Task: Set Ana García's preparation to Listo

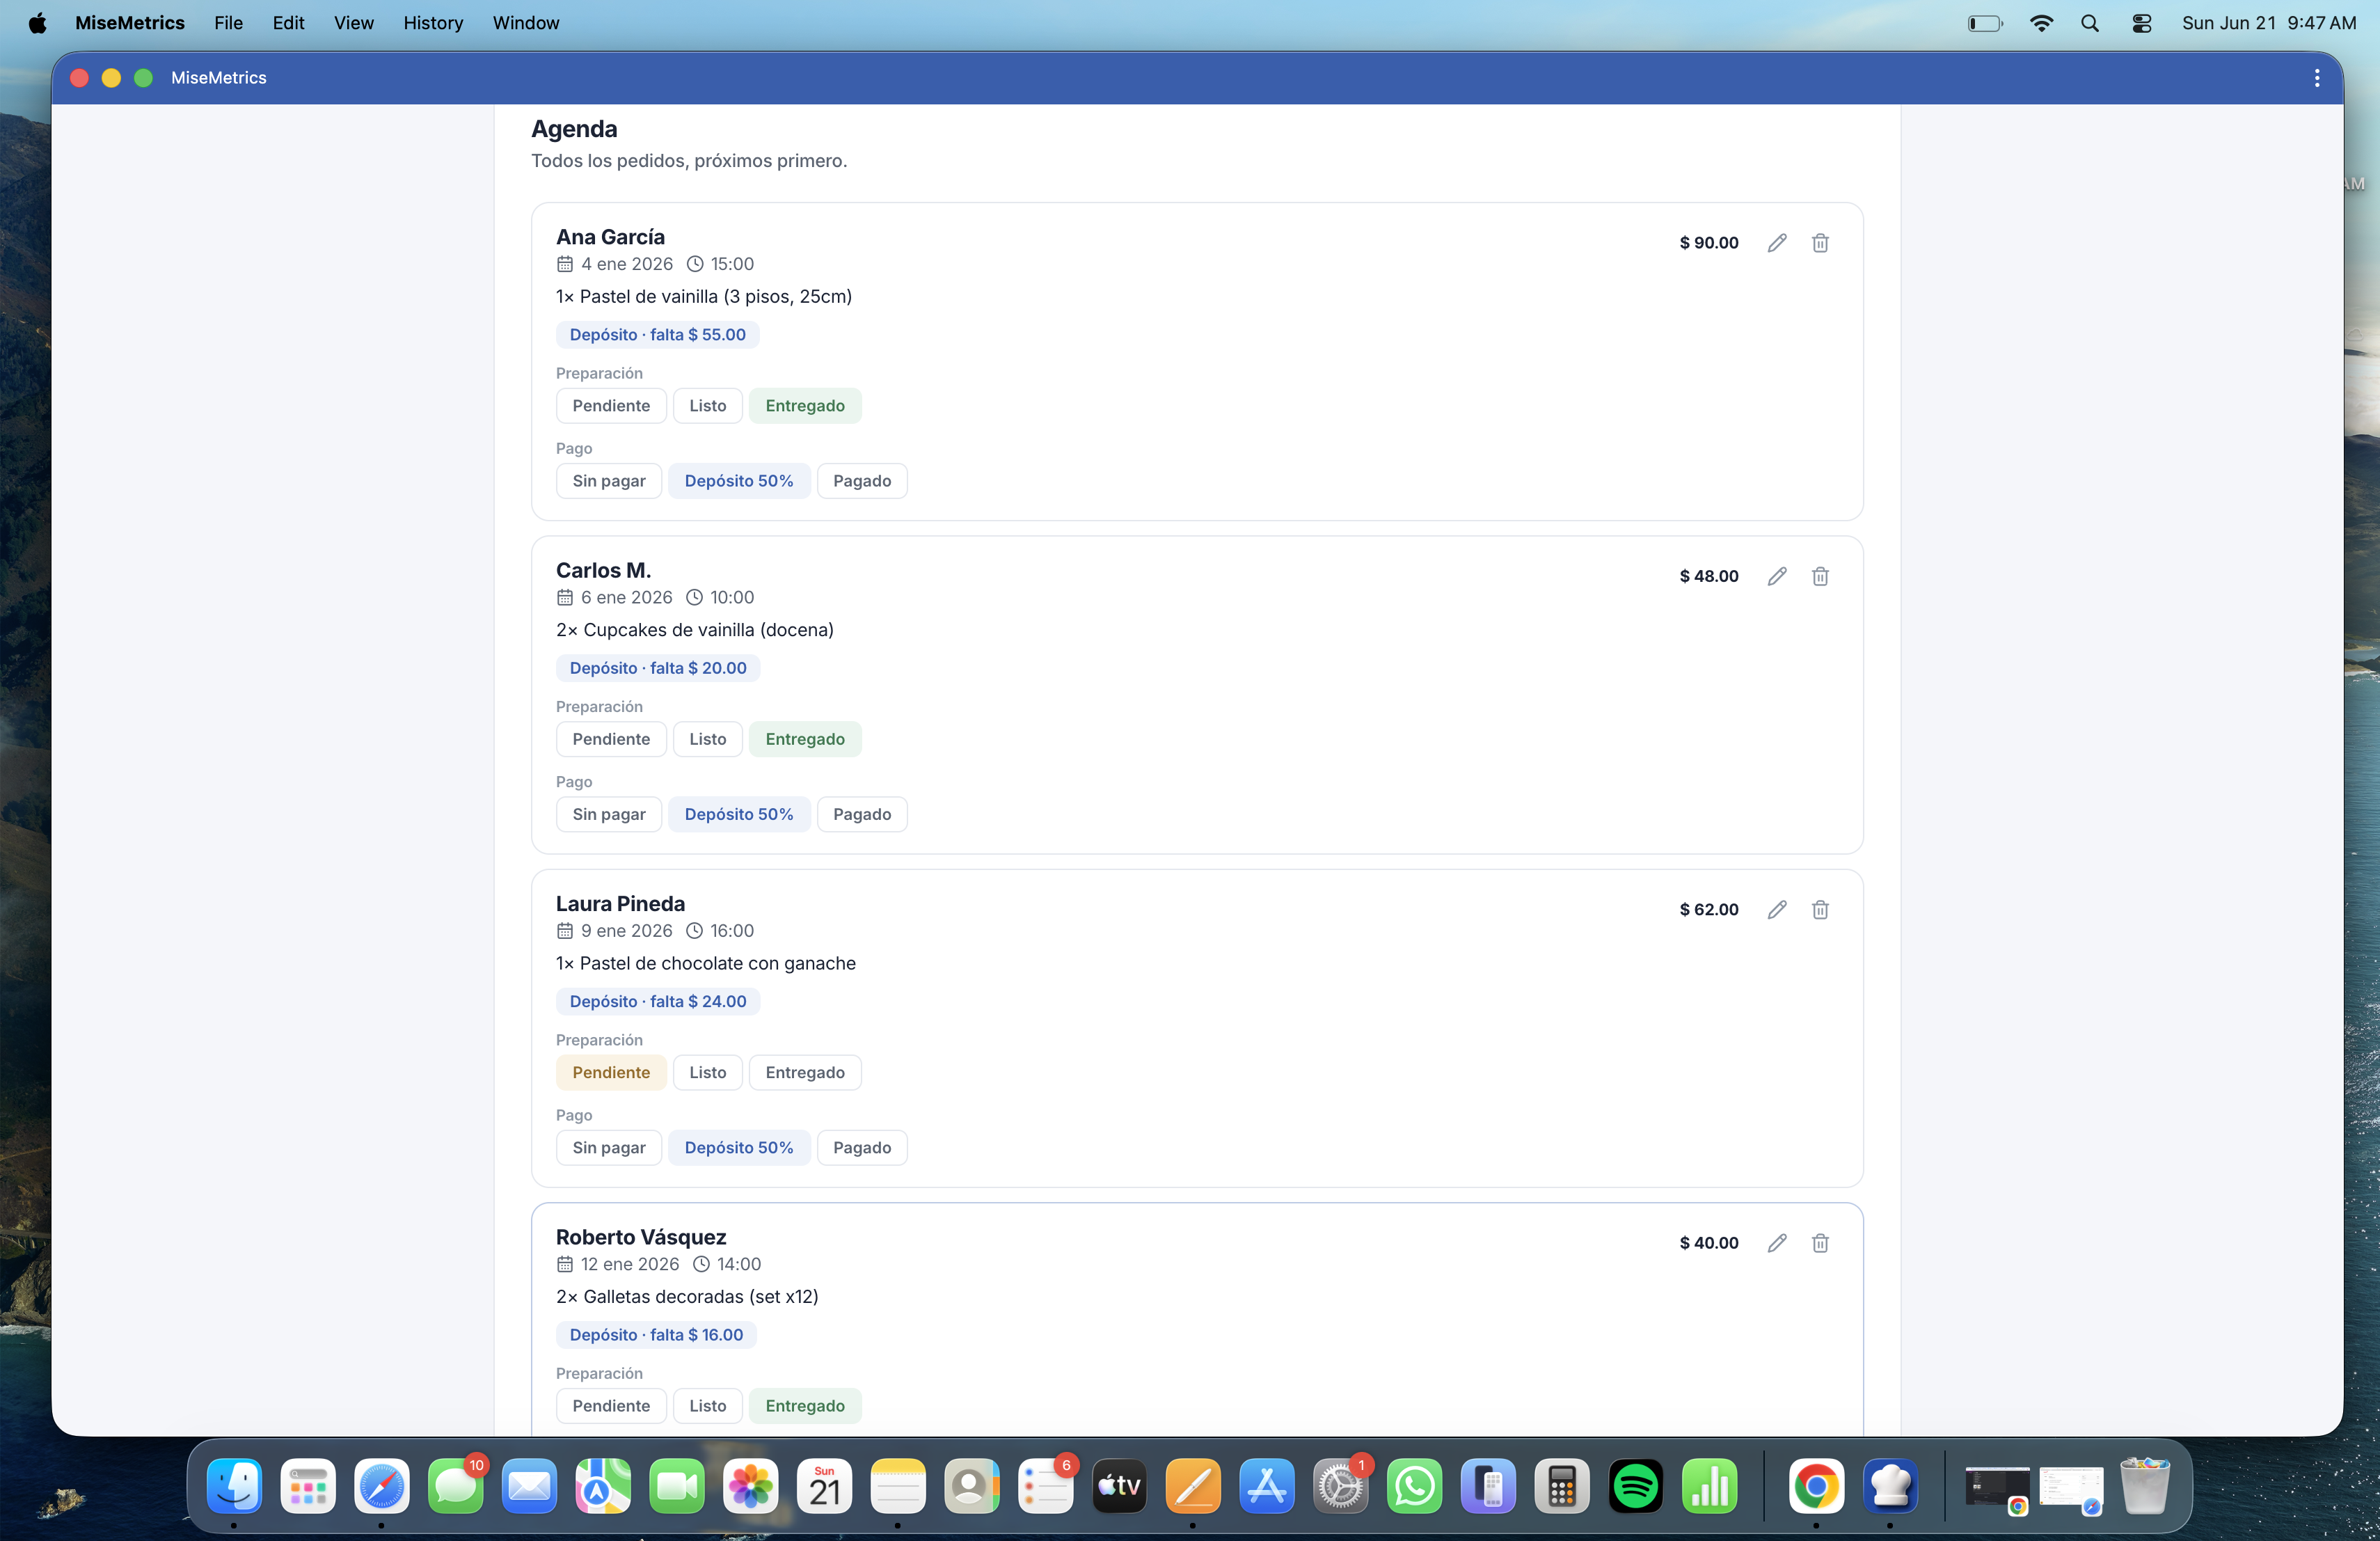Action: (707, 406)
